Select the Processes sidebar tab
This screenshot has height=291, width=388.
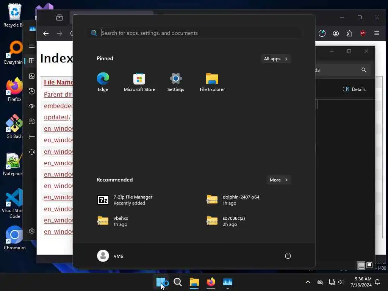point(32,61)
